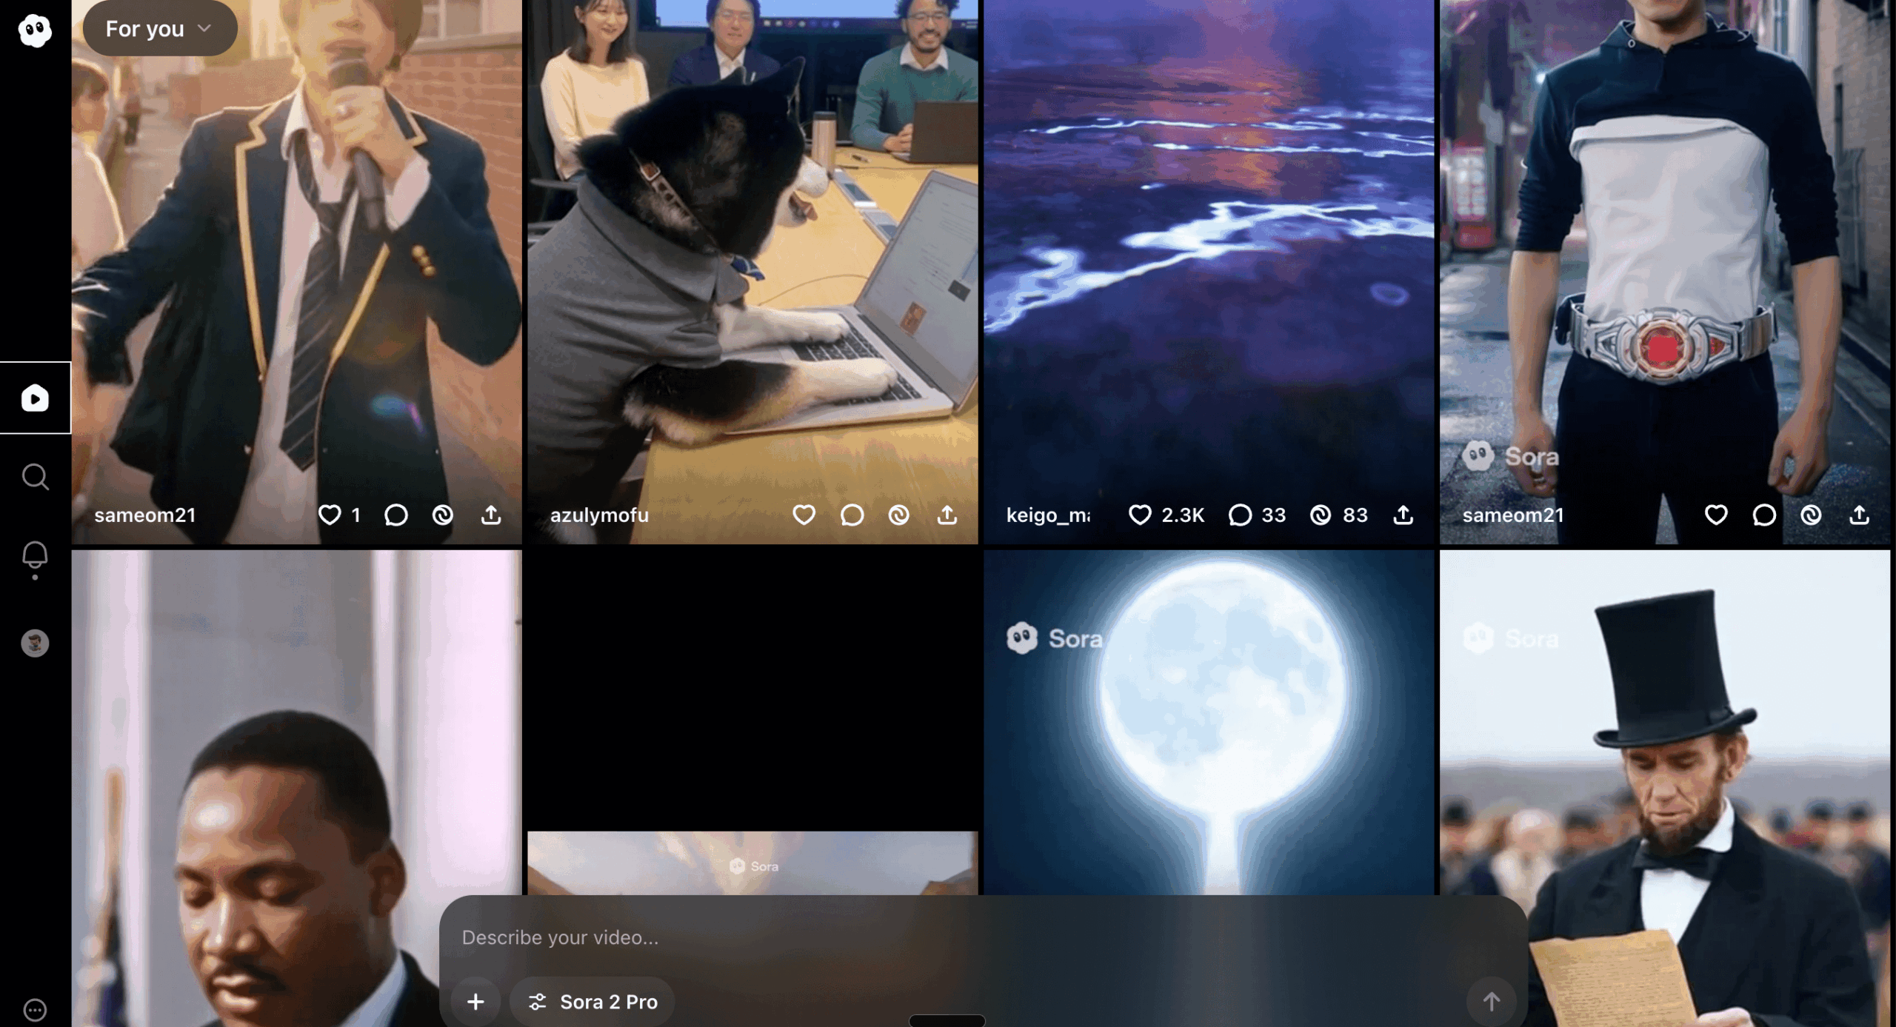The width and height of the screenshot is (1896, 1027).
Task: Click the plus attach media button
Action: (x=475, y=1002)
